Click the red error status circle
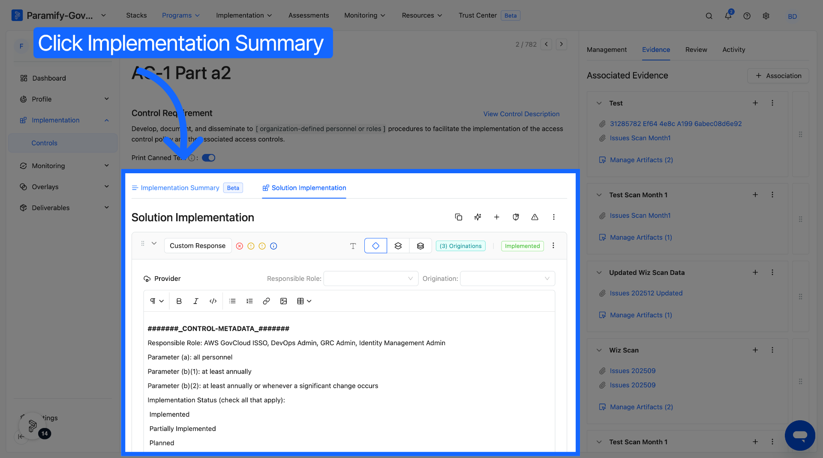The height and width of the screenshot is (458, 823). tap(240, 246)
